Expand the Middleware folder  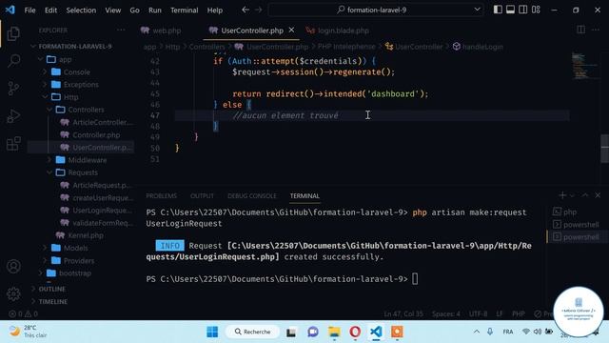tap(87, 160)
